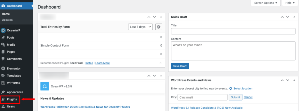Click the Save Draft button
This screenshot has height=111, width=299.
pos(180,66)
